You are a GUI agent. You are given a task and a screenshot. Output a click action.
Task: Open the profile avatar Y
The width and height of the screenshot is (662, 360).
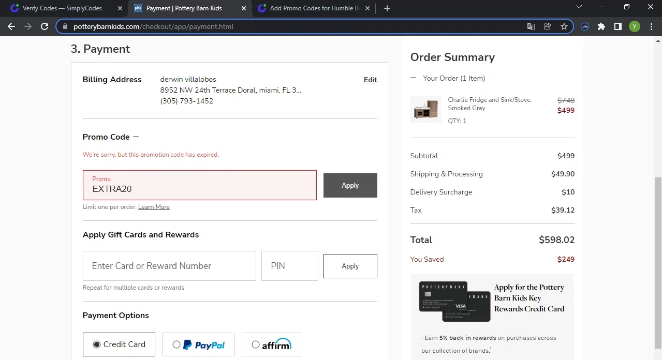click(635, 26)
